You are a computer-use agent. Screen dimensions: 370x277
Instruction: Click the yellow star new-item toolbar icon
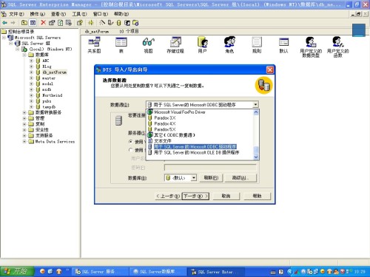pos(91,23)
